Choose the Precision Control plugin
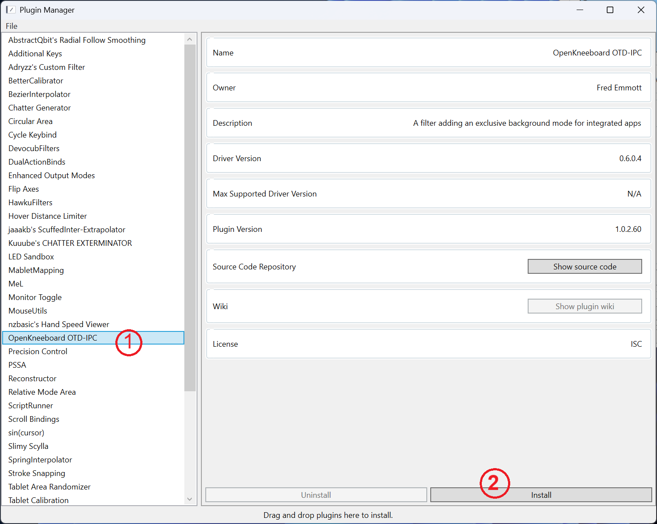Image resolution: width=657 pixels, height=524 pixels. pos(38,352)
